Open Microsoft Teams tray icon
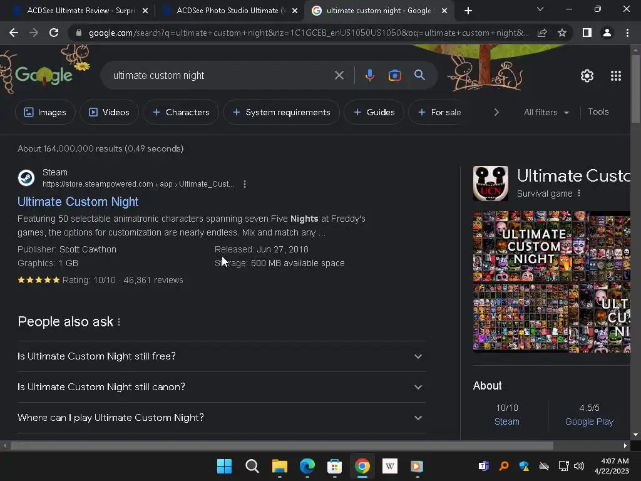 [x=484, y=466]
